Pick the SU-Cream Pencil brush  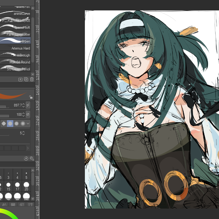click(15, 69)
